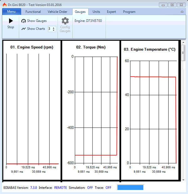Click the vertical scrollbar up arrow

(x=183, y=43)
